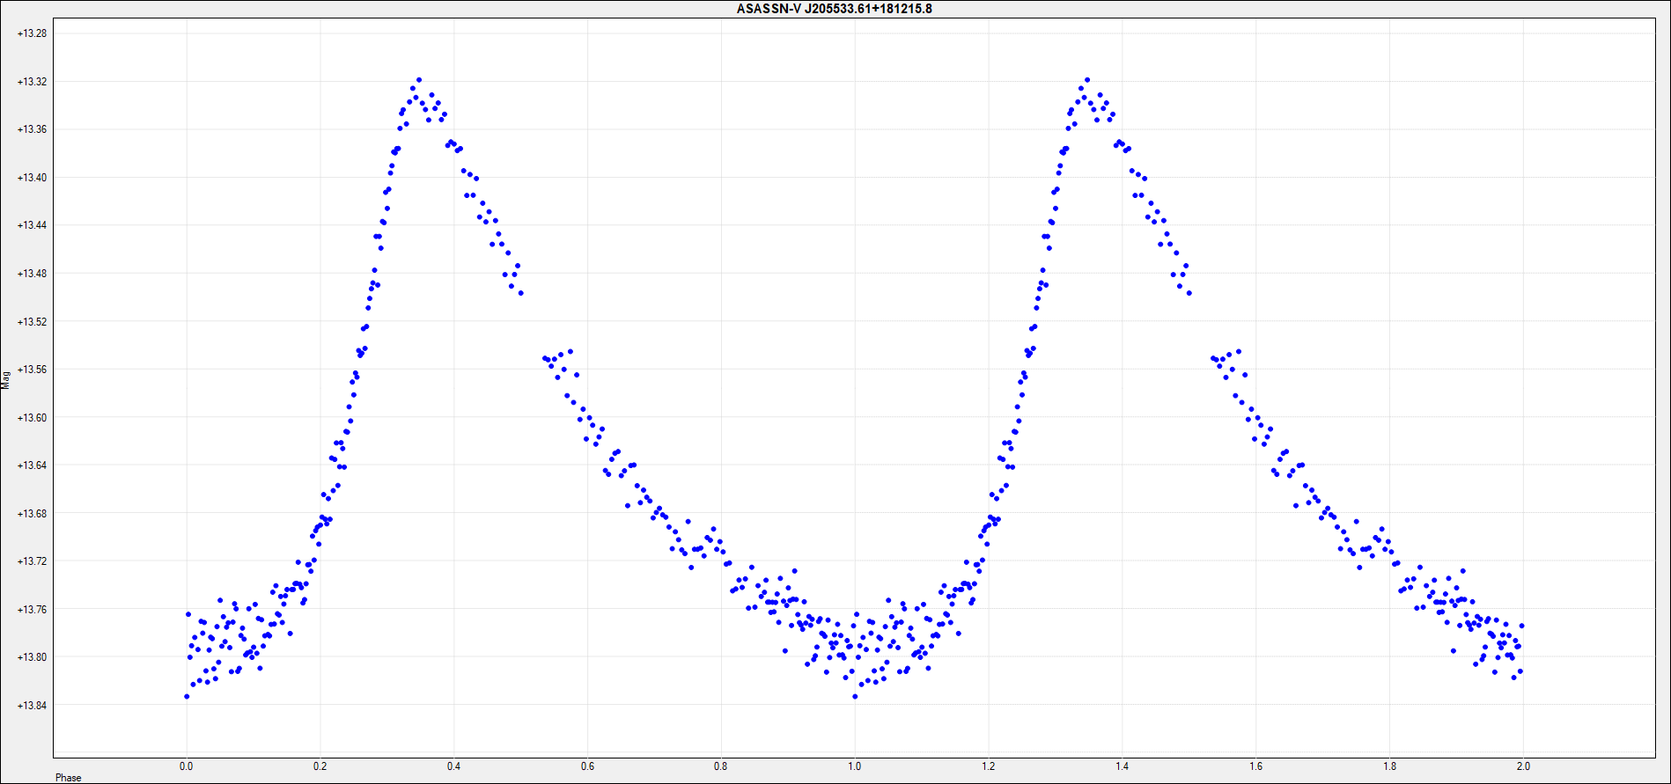Click the +13.84 magnitude tick label
The width and height of the screenshot is (1671, 784).
point(33,706)
